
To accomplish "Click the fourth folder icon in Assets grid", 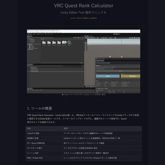I will click(x=59, y=43).
